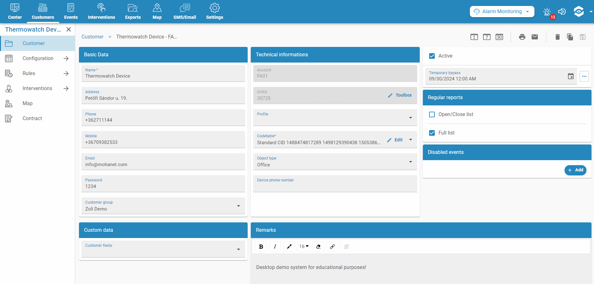The height and width of the screenshot is (284, 594).
Task: Edit the Address field
Action: coord(163,95)
